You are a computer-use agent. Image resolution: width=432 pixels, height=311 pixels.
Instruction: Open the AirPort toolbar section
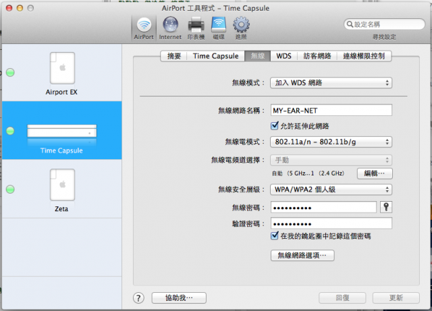144,28
